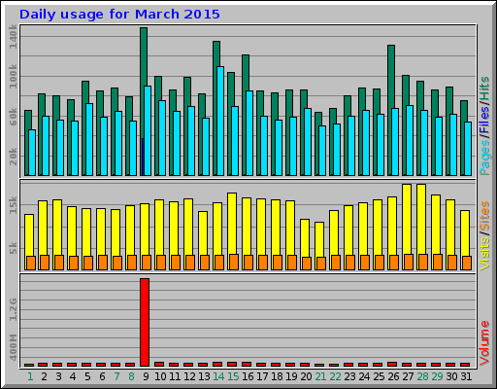
Task: Click the day 30 label on the x-axis
Action: point(451,376)
